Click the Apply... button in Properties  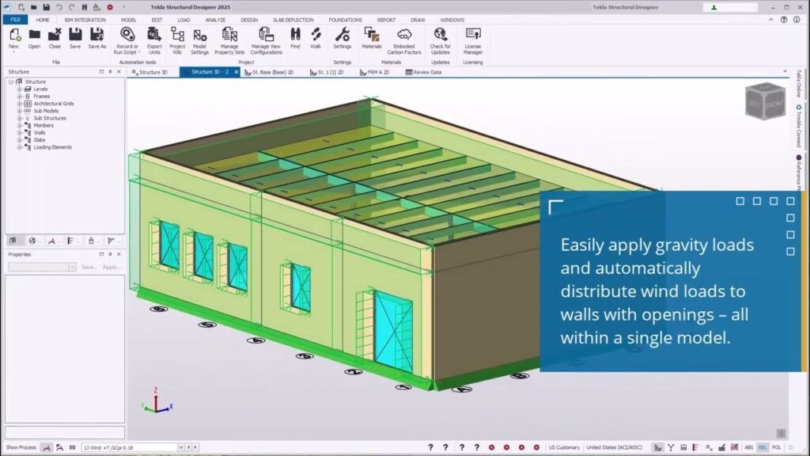(112, 267)
